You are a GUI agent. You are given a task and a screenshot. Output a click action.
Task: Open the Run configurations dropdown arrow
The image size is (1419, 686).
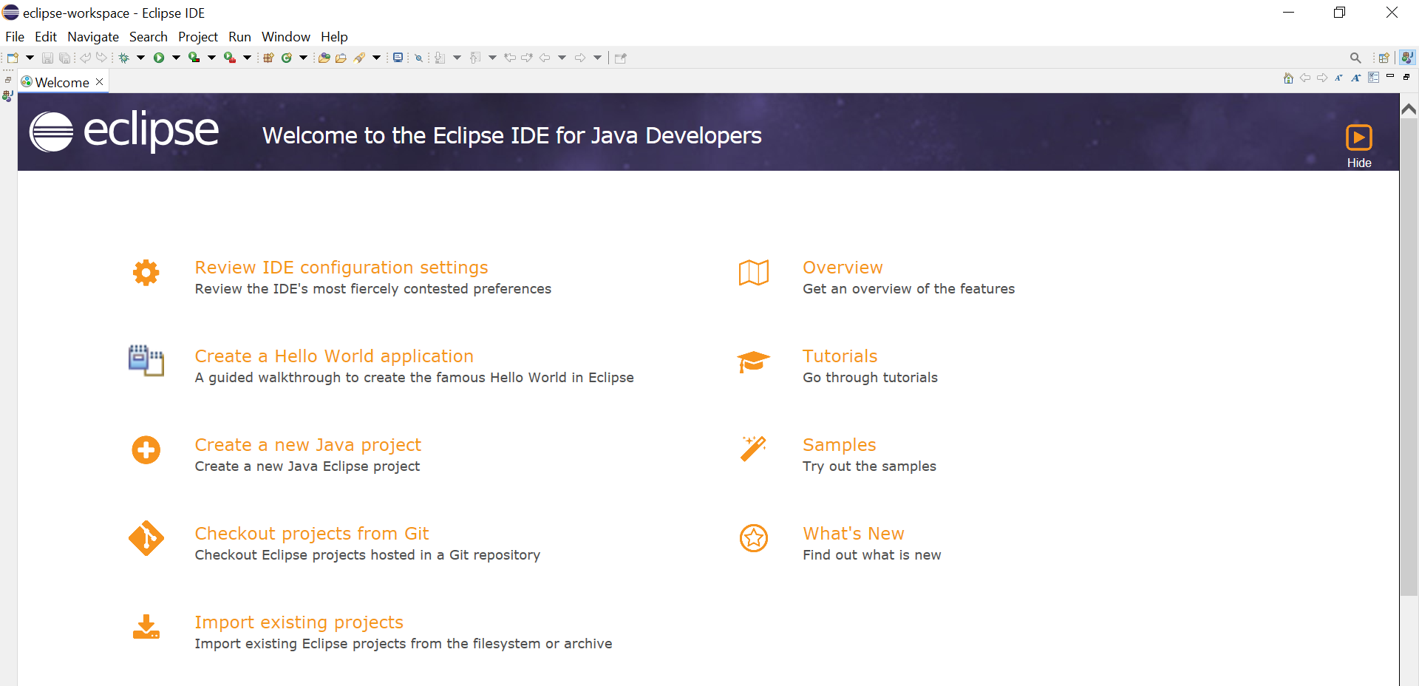[176, 58]
